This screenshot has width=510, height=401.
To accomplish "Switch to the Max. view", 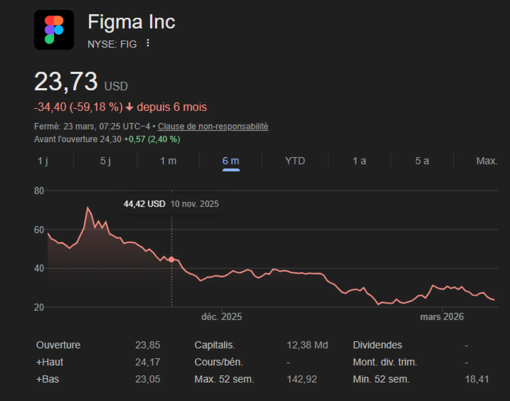I will click(487, 161).
